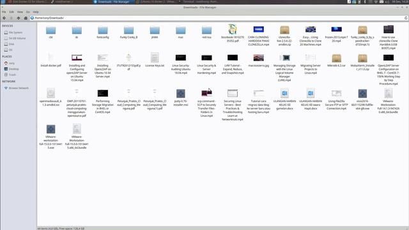Select Linux Security Auditing Ubuntu video

tap(180, 64)
